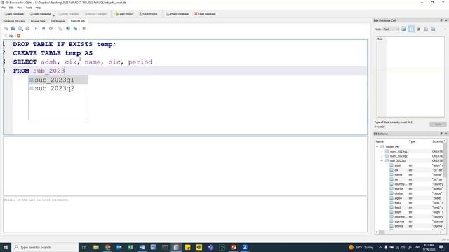449x252 pixels.
Task: Open Zoom from the taskbar
Action: click(x=245, y=247)
